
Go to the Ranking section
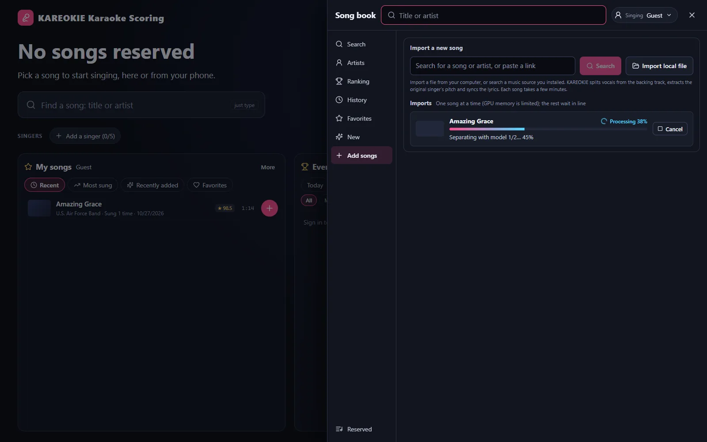[x=361, y=81]
